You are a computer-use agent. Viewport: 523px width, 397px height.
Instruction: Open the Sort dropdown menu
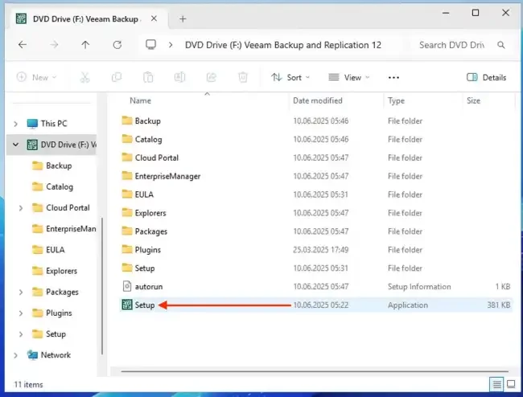290,77
